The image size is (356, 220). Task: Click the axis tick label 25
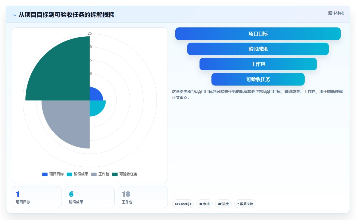click(x=90, y=33)
